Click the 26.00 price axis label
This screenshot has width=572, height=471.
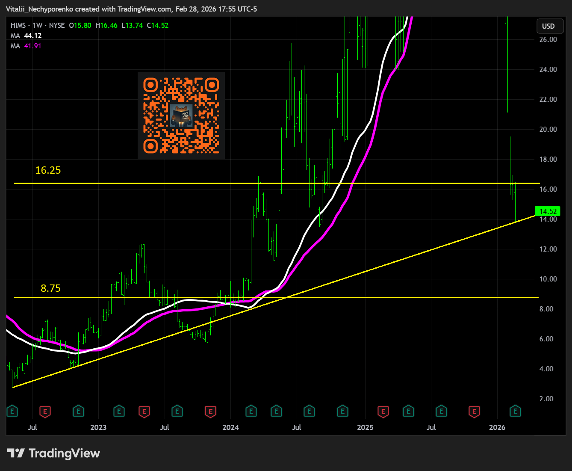pos(548,39)
